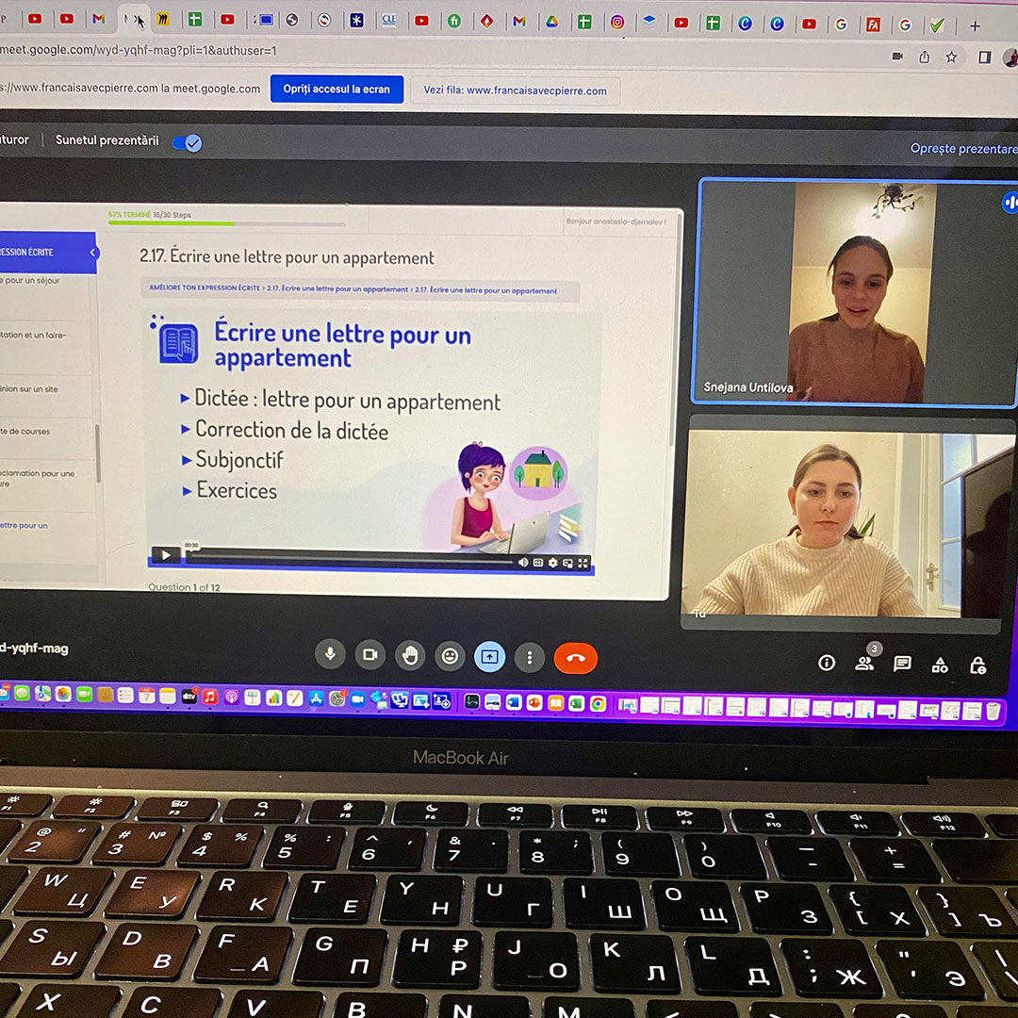This screenshot has width=1018, height=1018.
Task: Open the emoji reactions picker
Action: click(451, 656)
